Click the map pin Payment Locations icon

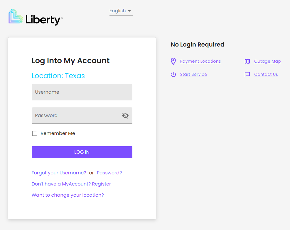click(173, 61)
